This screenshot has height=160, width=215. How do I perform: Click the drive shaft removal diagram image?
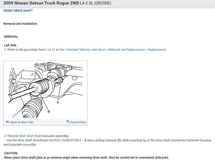[45, 90]
